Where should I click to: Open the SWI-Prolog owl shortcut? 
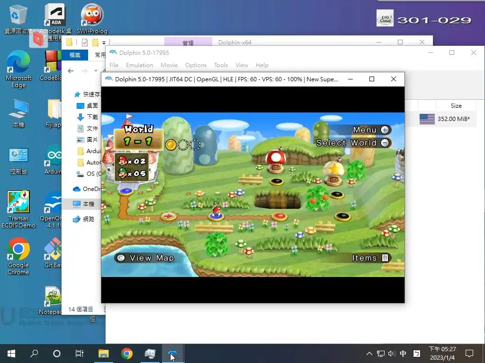(x=92, y=18)
